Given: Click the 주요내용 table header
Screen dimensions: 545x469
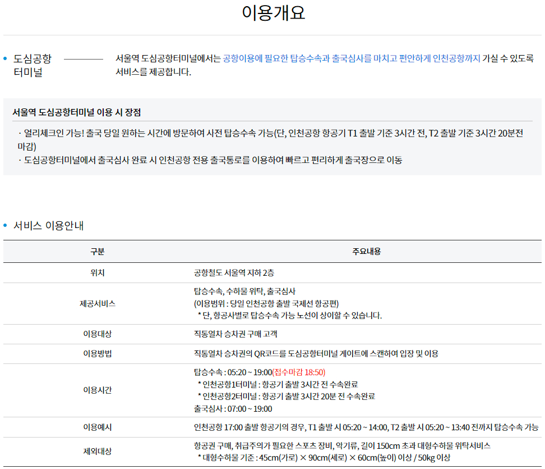Looking at the screenshot, I should click(367, 251).
